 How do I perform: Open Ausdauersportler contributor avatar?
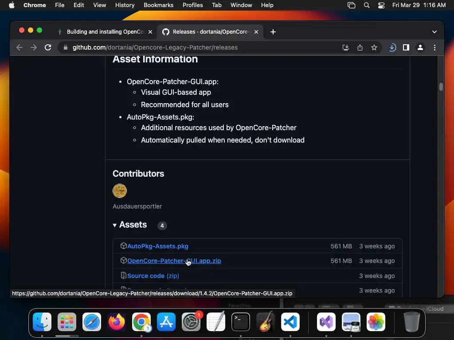pyautogui.click(x=120, y=191)
